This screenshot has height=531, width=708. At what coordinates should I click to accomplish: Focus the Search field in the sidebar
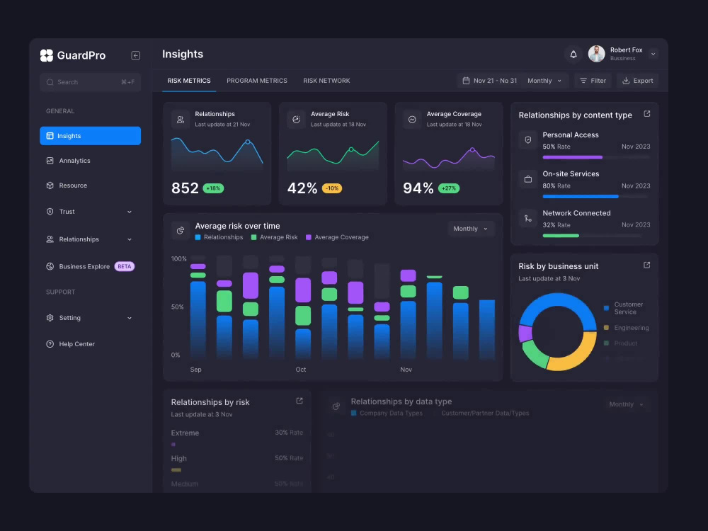pos(91,82)
